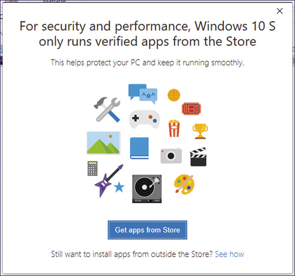Click the blue star icon
This screenshot has height=276, width=295.
point(119,187)
